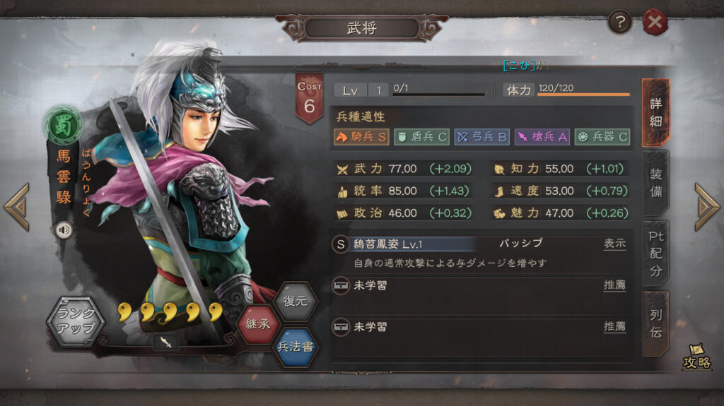
Task: Play the general's voice speaker icon
Action: (x=64, y=229)
